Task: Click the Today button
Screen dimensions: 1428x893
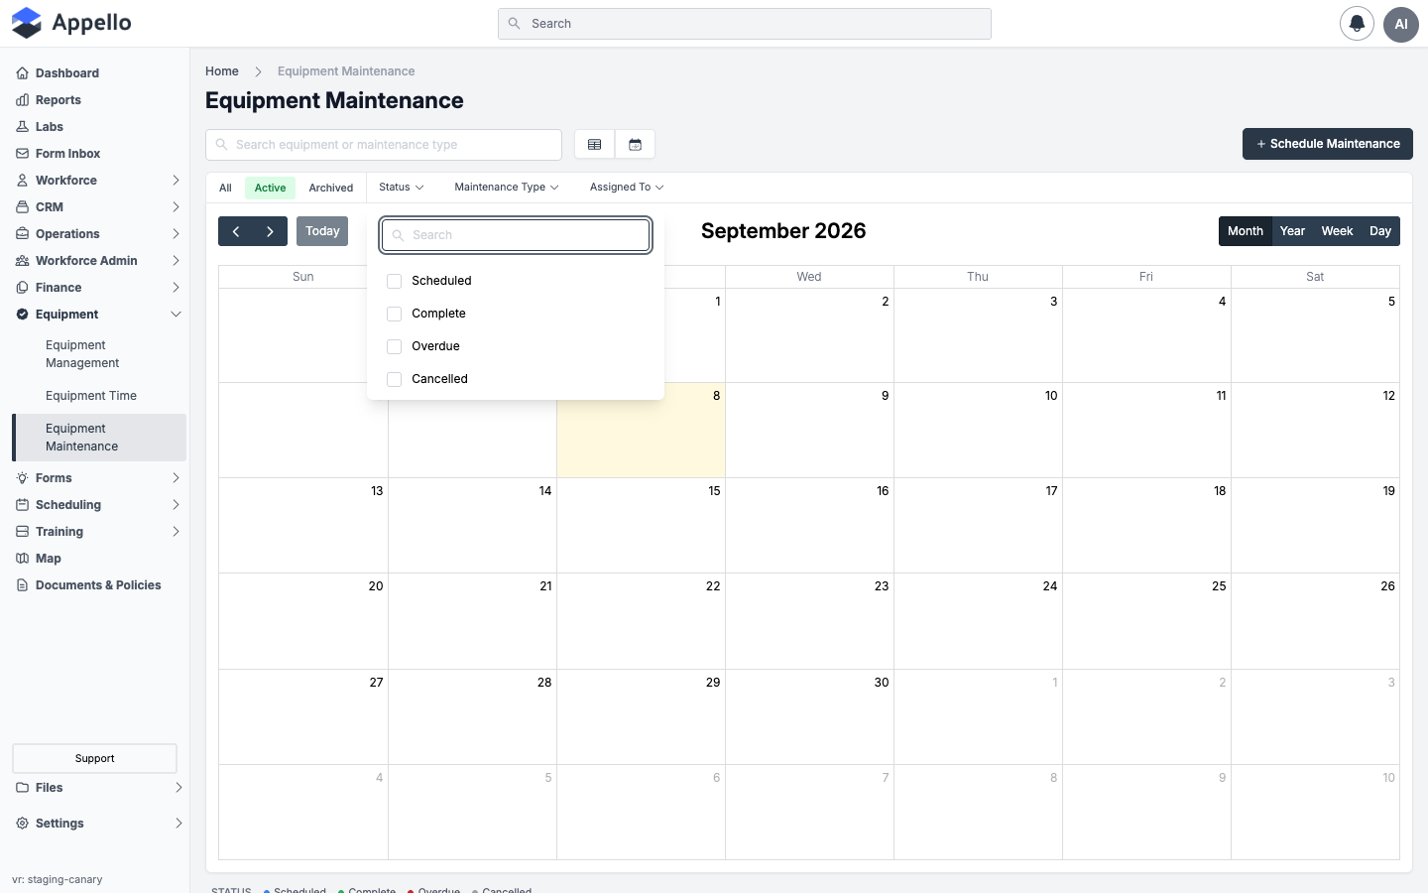Action: 322,231
